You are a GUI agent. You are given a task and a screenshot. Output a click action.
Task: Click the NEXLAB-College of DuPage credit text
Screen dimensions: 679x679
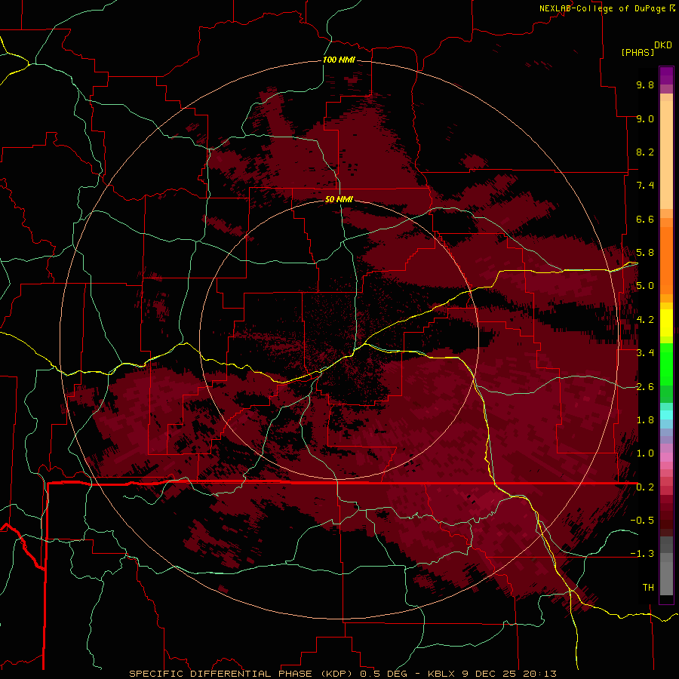(602, 8)
